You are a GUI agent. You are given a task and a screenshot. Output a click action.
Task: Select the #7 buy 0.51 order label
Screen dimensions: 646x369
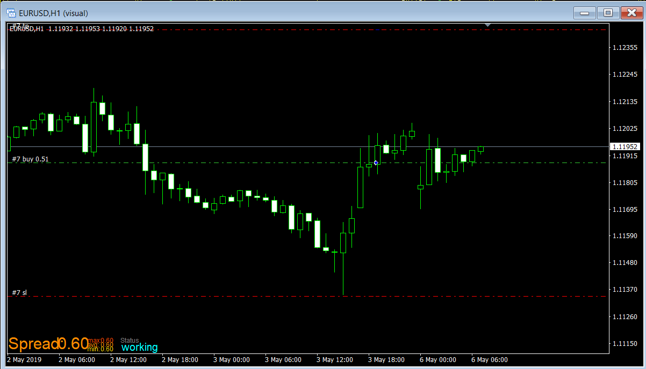click(x=30, y=159)
